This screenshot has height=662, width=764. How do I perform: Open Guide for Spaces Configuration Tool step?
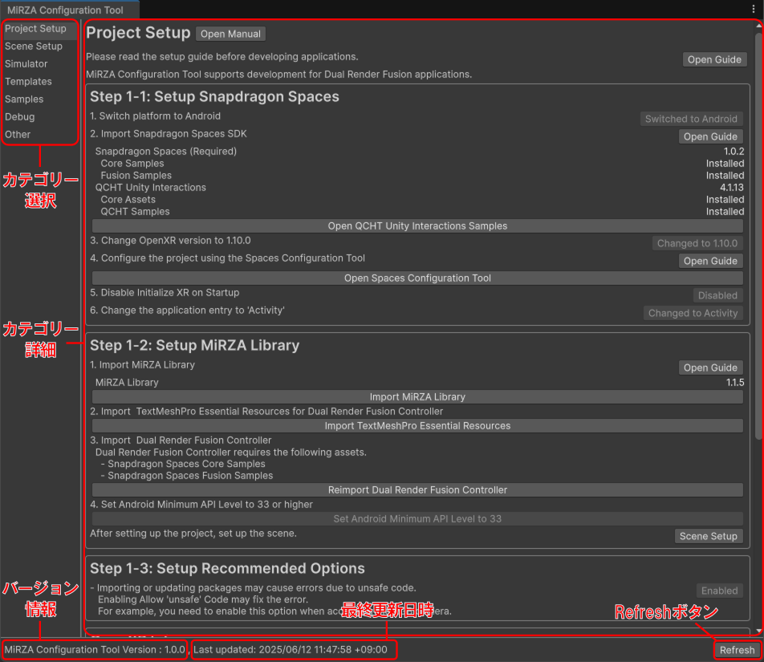tap(710, 261)
